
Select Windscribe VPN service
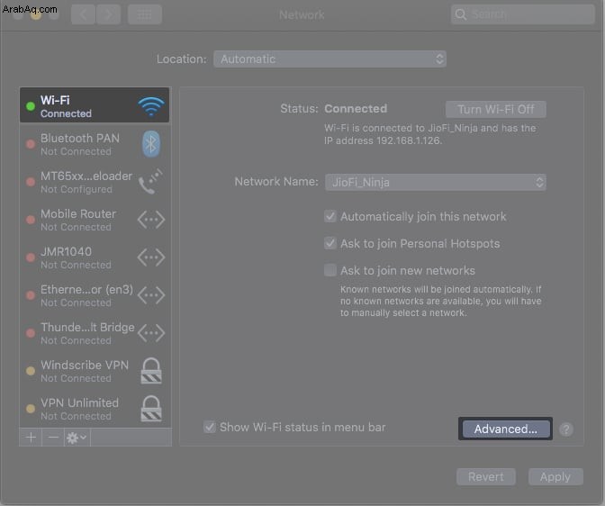(95, 371)
